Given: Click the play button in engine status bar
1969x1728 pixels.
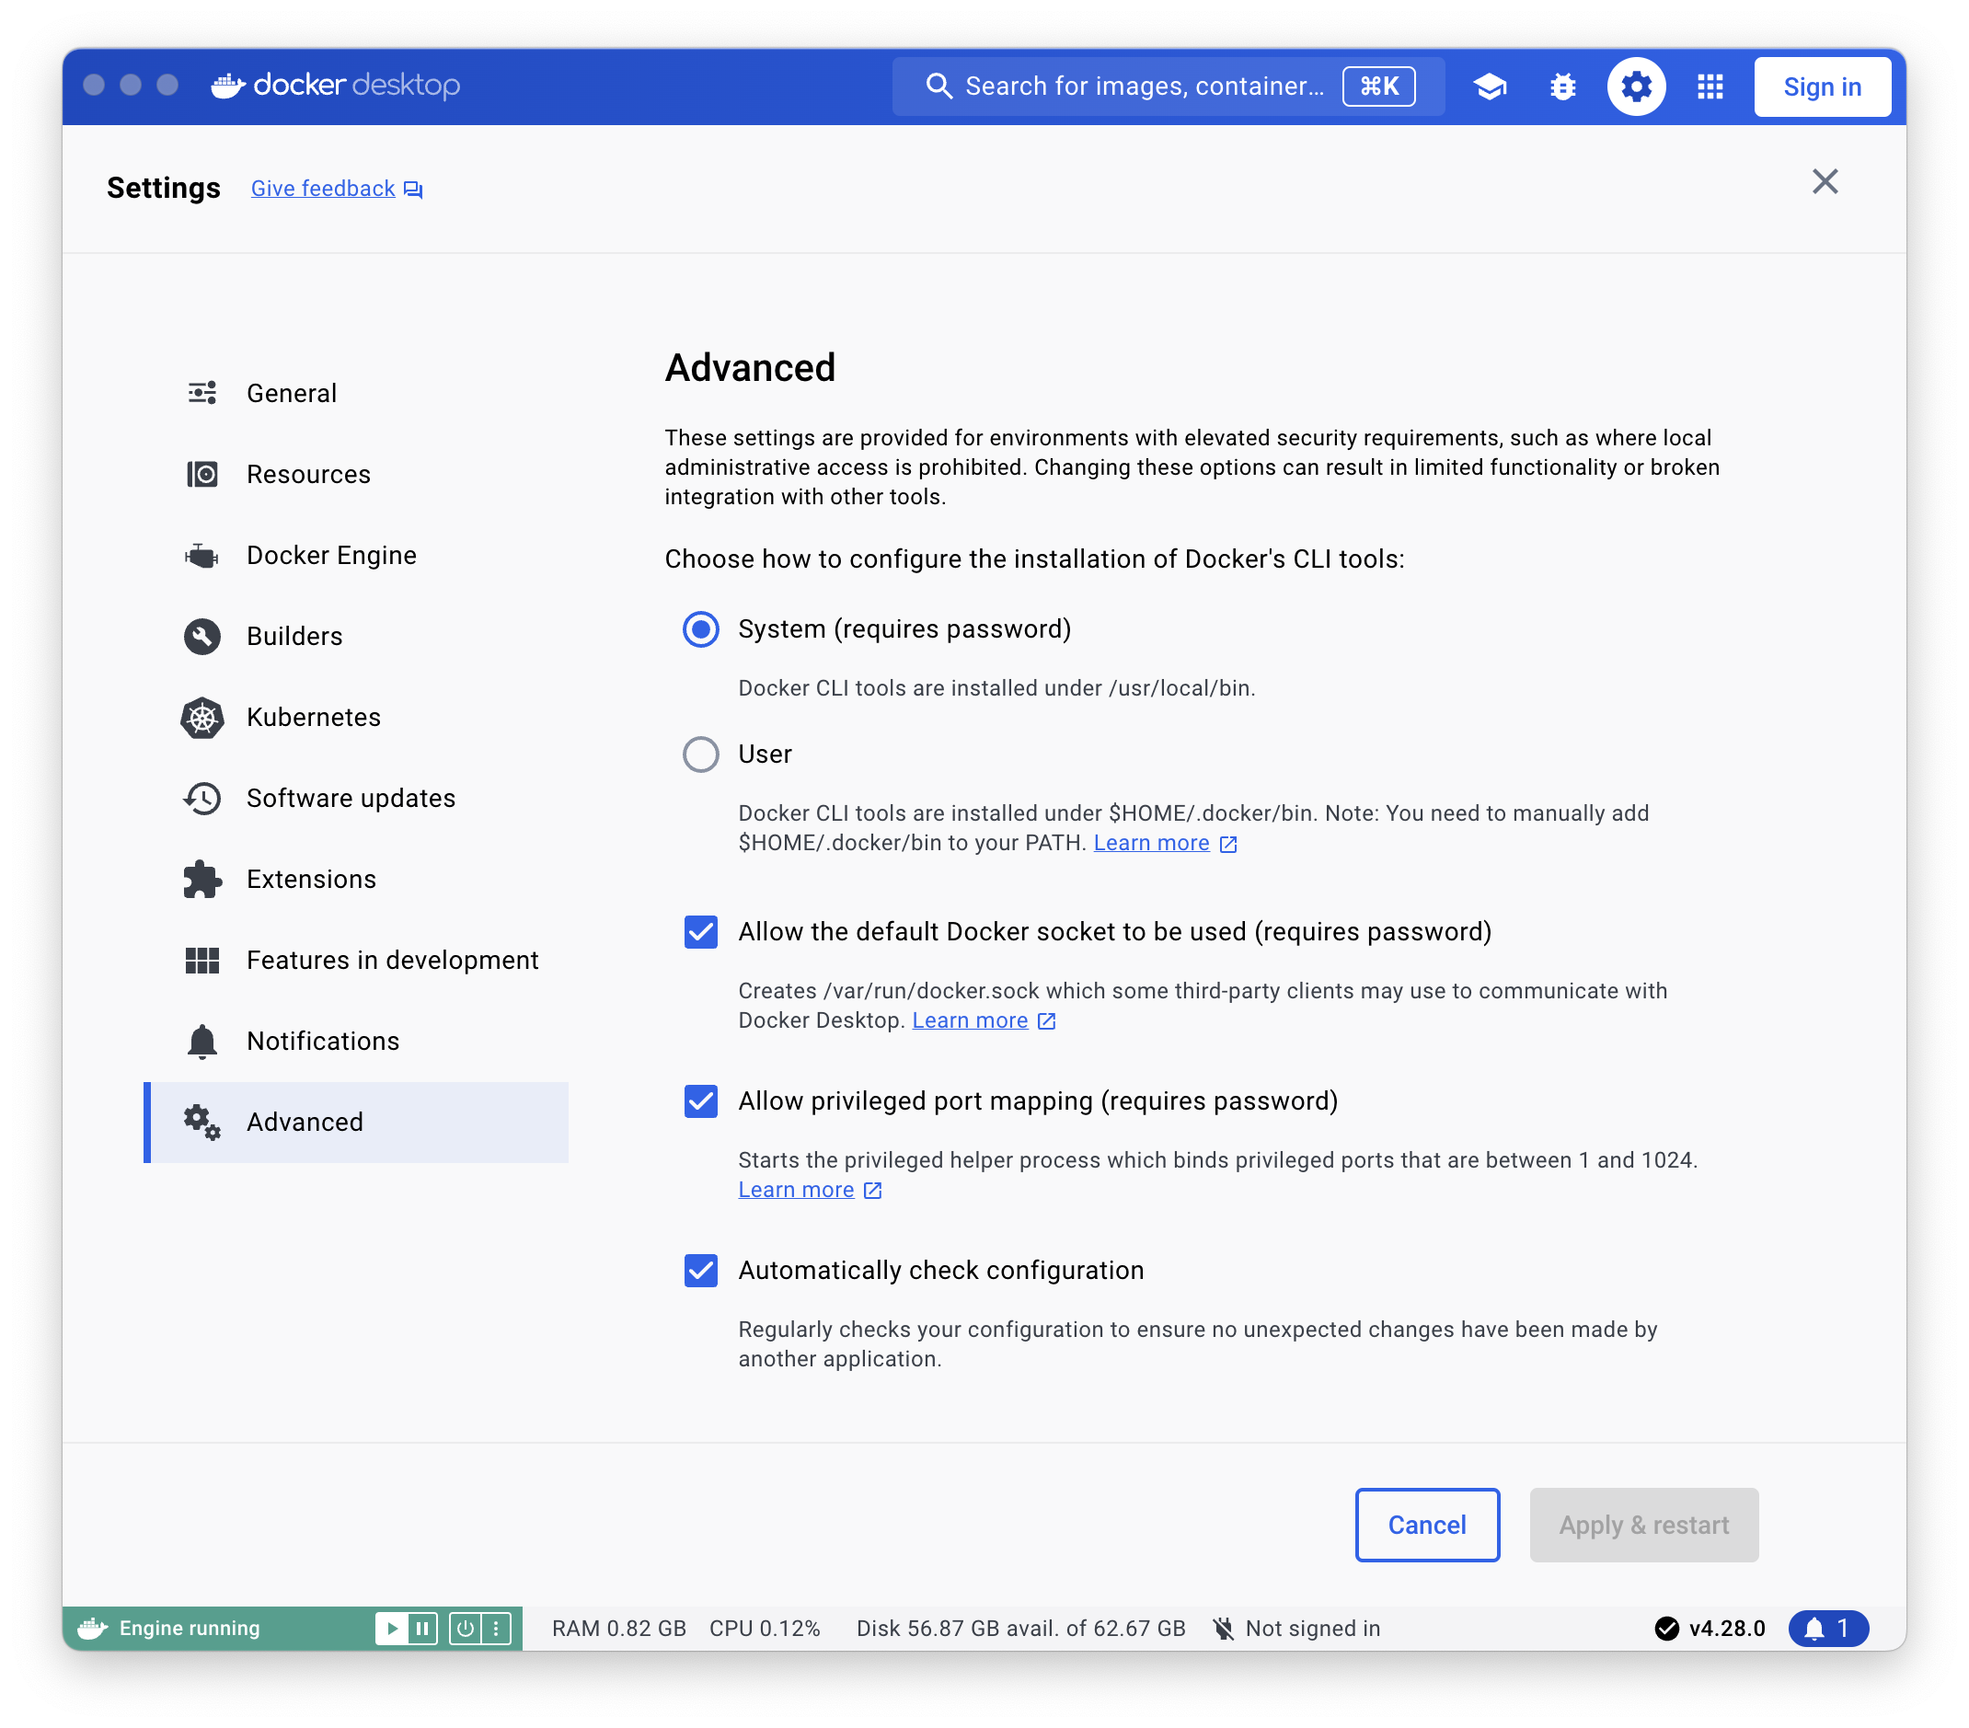Looking at the screenshot, I should pos(391,1628).
